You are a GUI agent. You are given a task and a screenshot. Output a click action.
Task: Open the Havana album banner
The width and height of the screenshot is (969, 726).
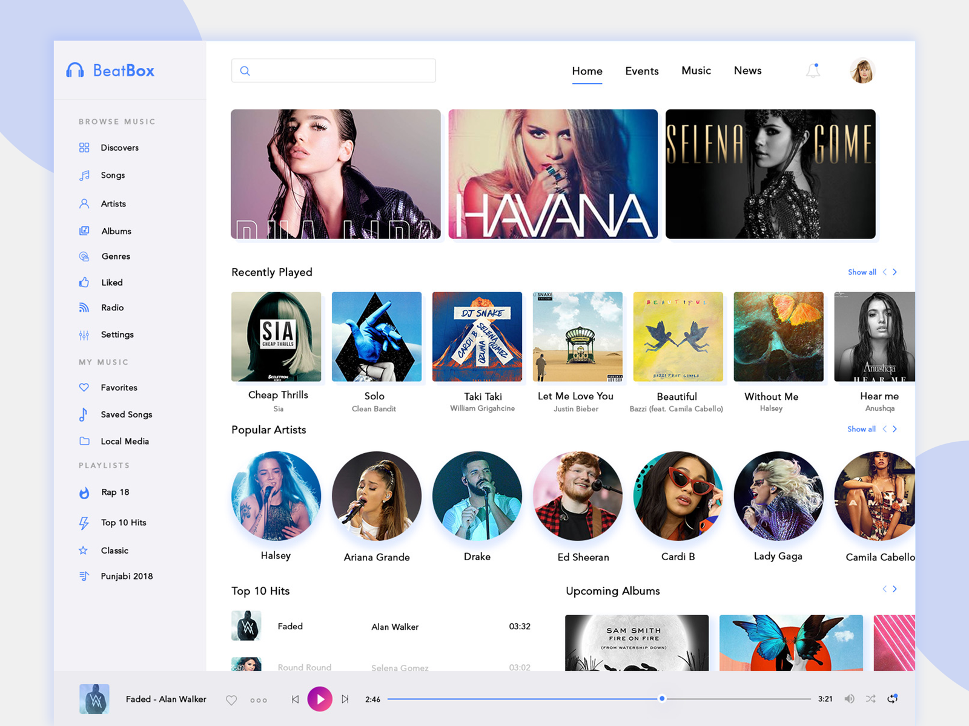click(552, 174)
